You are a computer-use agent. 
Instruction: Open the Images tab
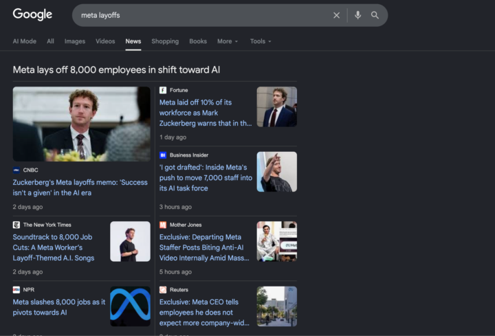tap(75, 41)
